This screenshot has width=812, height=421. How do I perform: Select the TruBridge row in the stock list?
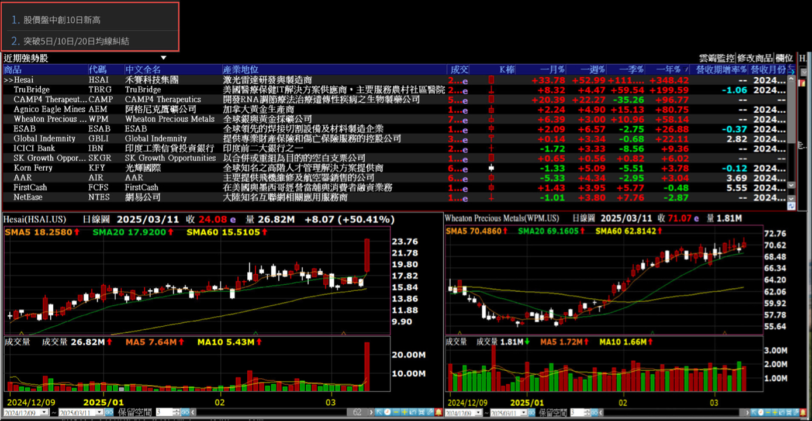(395, 89)
